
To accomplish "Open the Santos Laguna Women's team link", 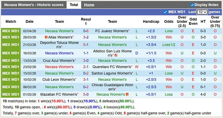I will click(x=111, y=73).
